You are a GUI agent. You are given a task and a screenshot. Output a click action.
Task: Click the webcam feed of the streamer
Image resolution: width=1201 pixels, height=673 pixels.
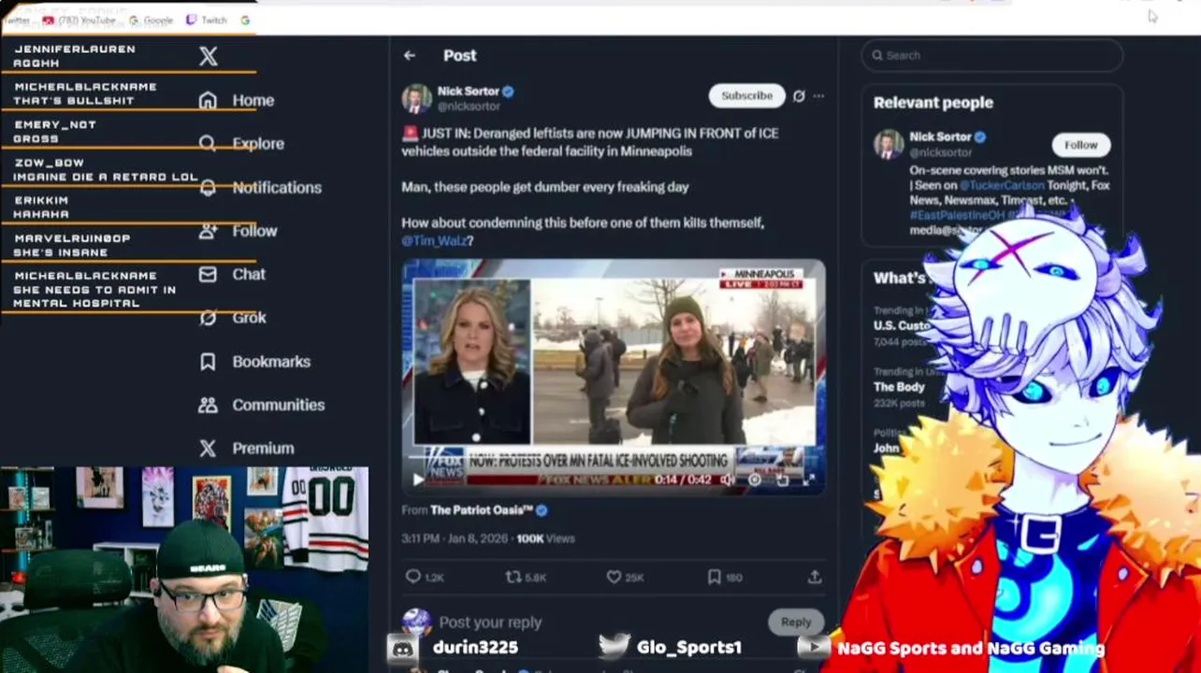[x=184, y=569]
